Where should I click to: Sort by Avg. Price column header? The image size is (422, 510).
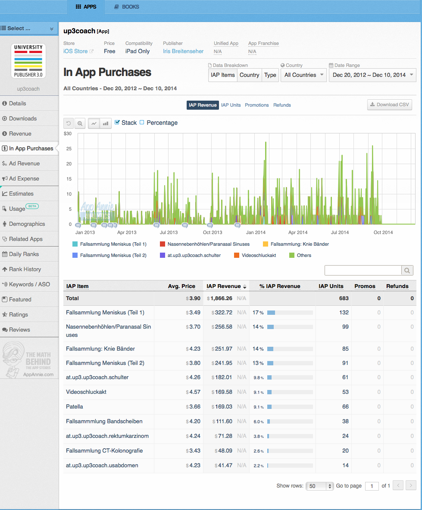(181, 286)
